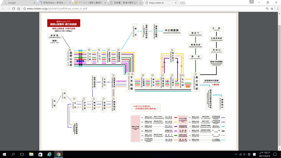Click the yellow line swatch for route 22

coord(176,122)
